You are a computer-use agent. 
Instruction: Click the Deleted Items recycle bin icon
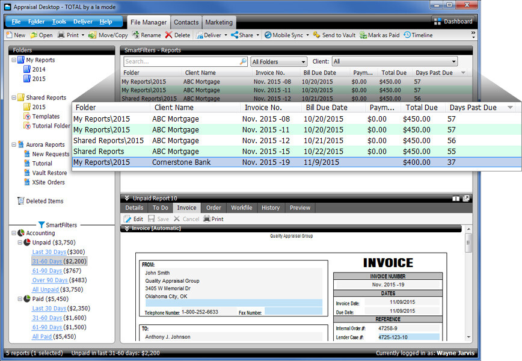point(21,201)
